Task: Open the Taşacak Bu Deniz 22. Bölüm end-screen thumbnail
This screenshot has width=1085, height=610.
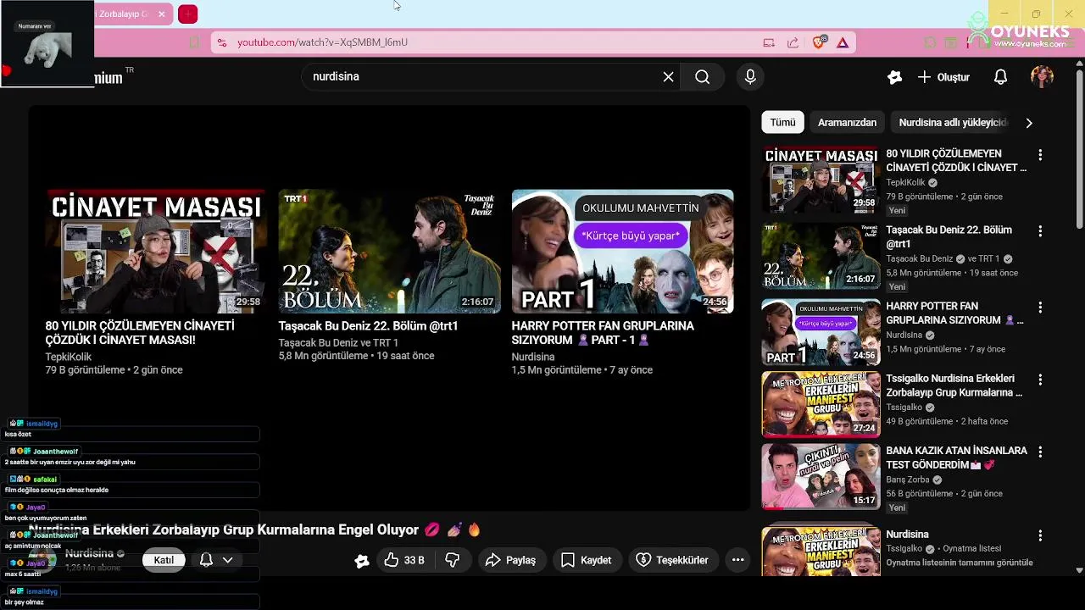Action: (390, 252)
